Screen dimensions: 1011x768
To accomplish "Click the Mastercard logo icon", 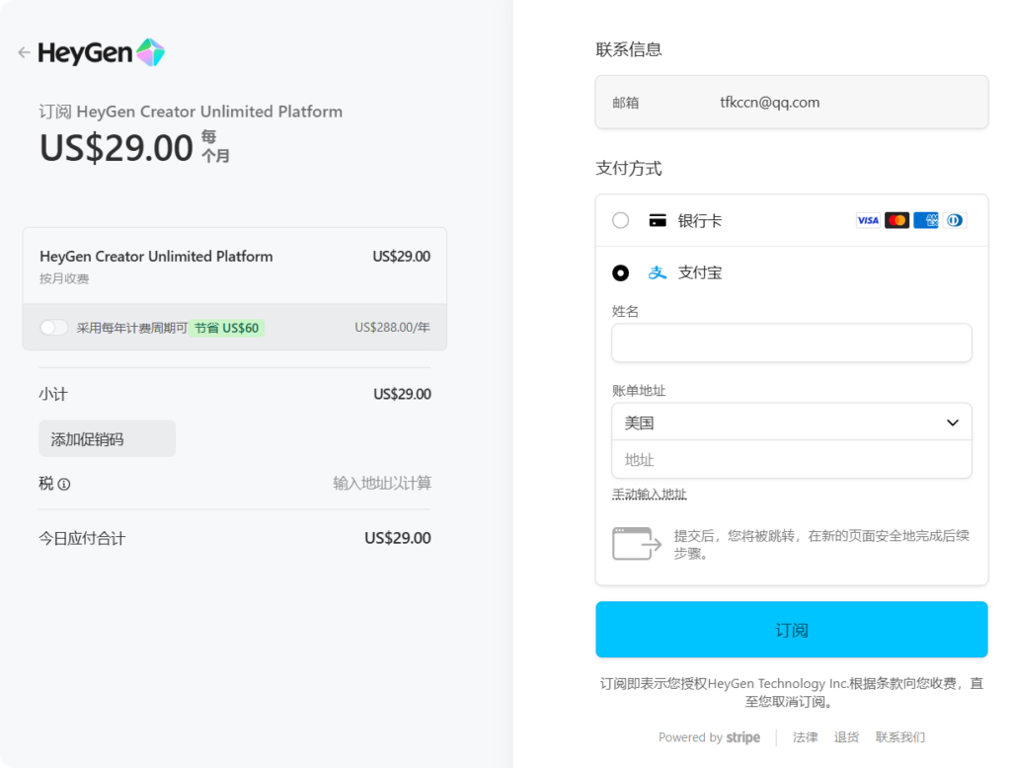I will coord(896,220).
